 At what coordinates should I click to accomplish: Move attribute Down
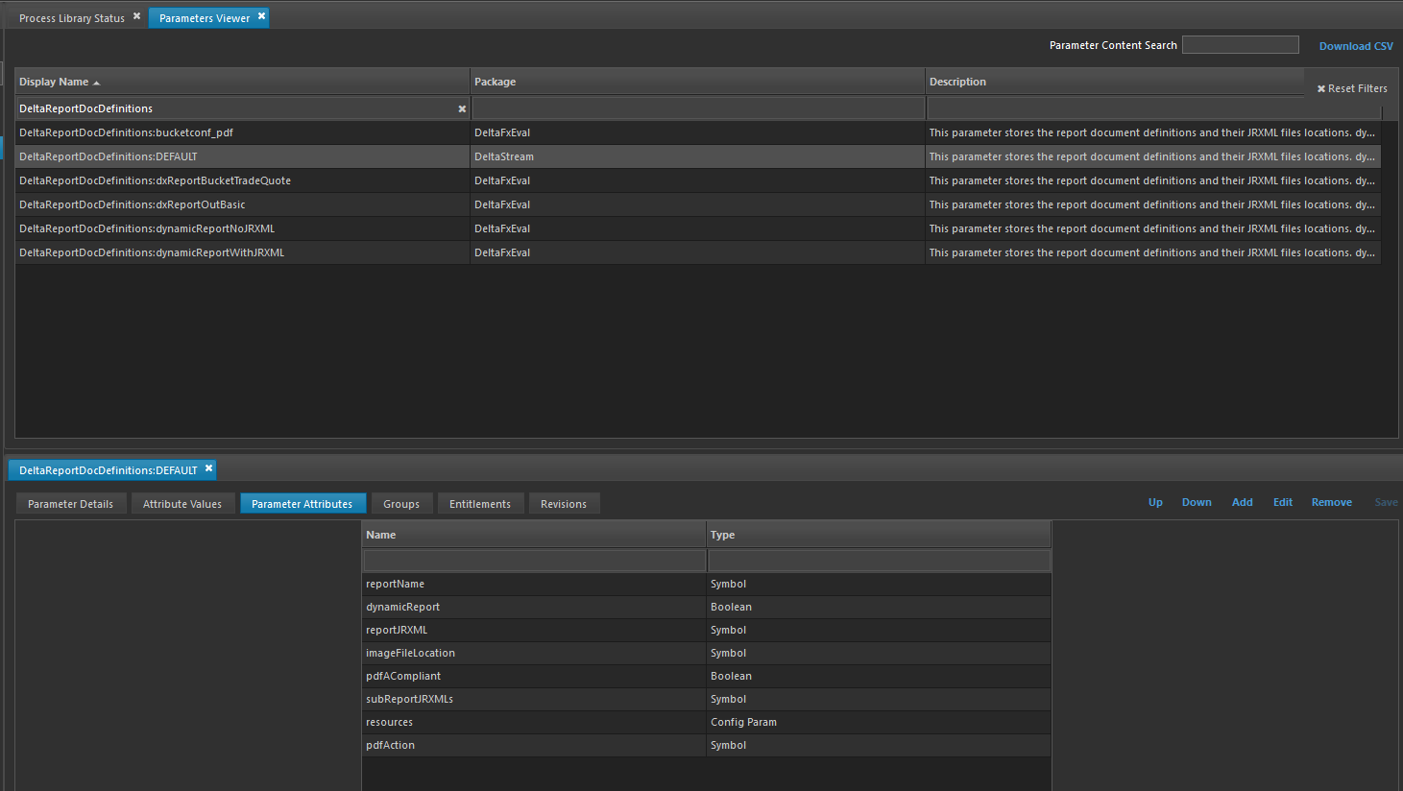pyautogui.click(x=1197, y=502)
